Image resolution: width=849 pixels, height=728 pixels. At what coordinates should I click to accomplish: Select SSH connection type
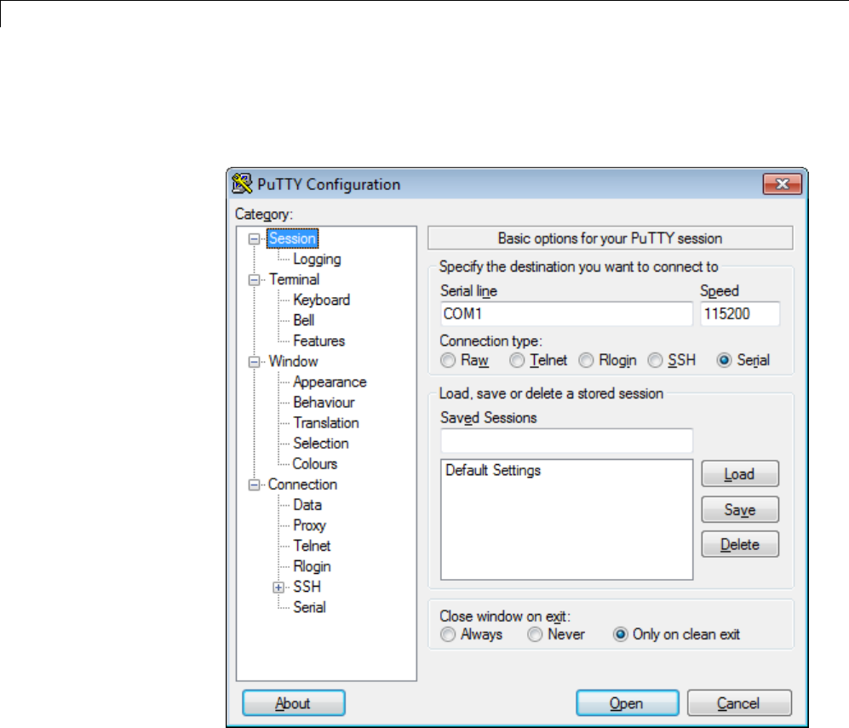point(655,360)
